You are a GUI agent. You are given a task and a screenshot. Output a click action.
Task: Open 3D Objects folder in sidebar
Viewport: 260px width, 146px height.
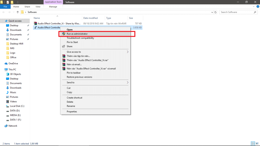tap(15, 74)
